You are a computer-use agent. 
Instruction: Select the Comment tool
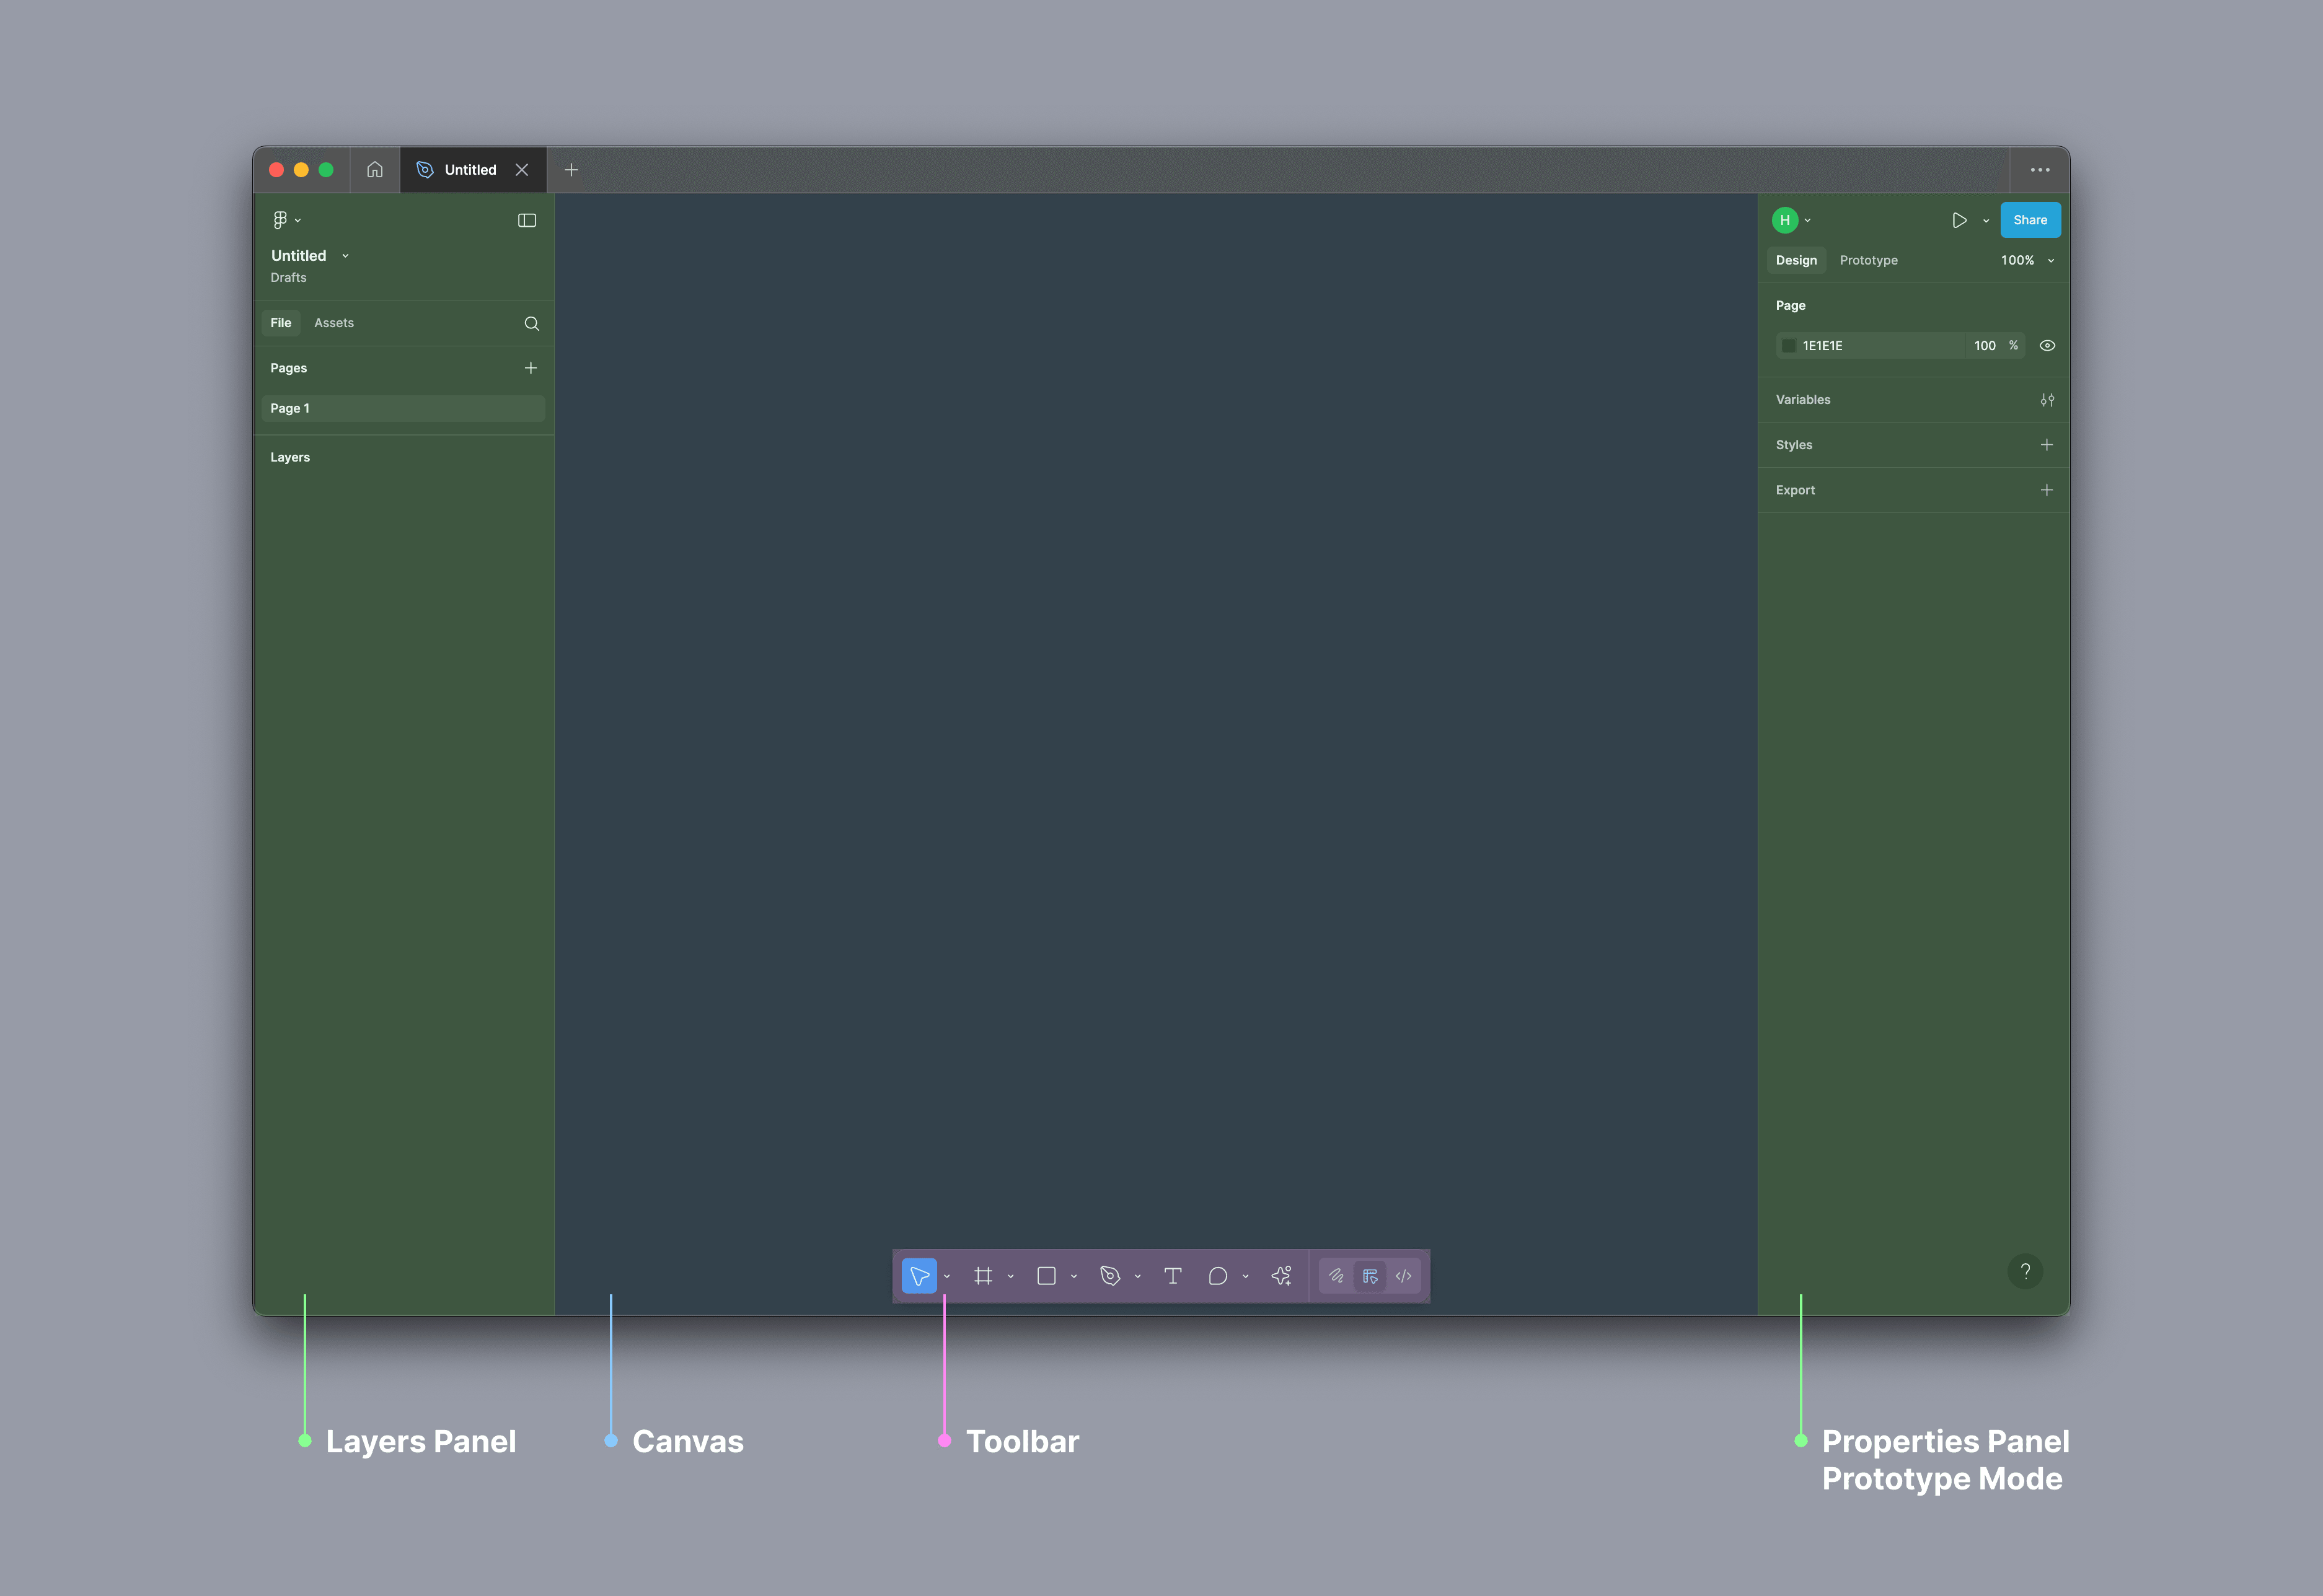1217,1276
